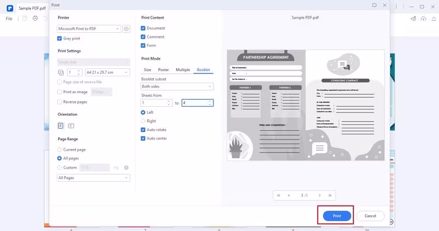Screen dimensions: 439x231
Task: Go to next preview page
Action: tap(319, 195)
